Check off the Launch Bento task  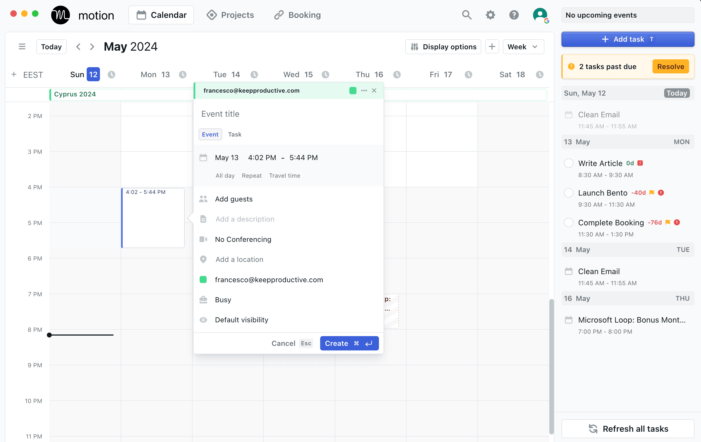[x=569, y=193]
